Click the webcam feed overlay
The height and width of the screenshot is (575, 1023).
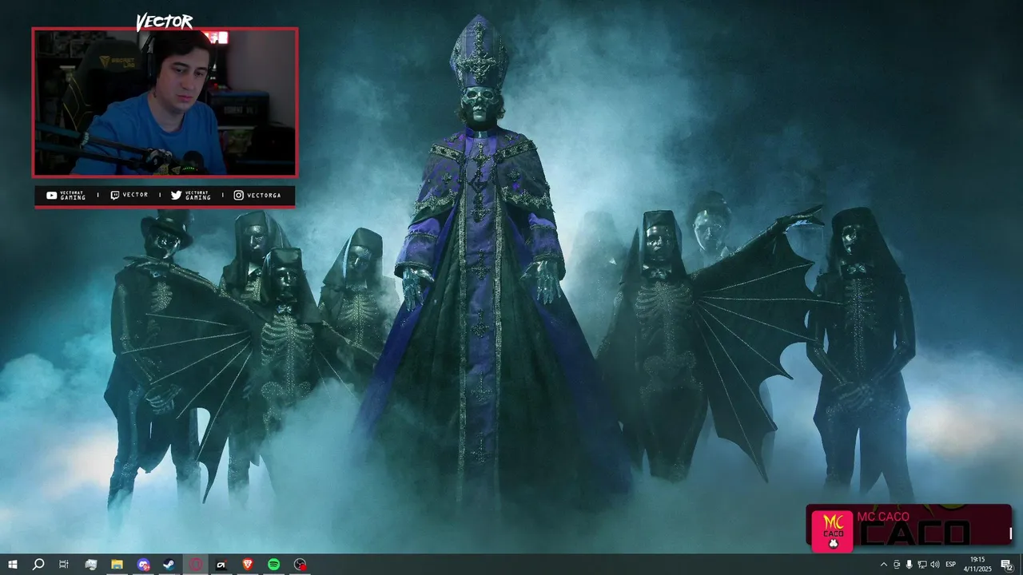point(165,102)
